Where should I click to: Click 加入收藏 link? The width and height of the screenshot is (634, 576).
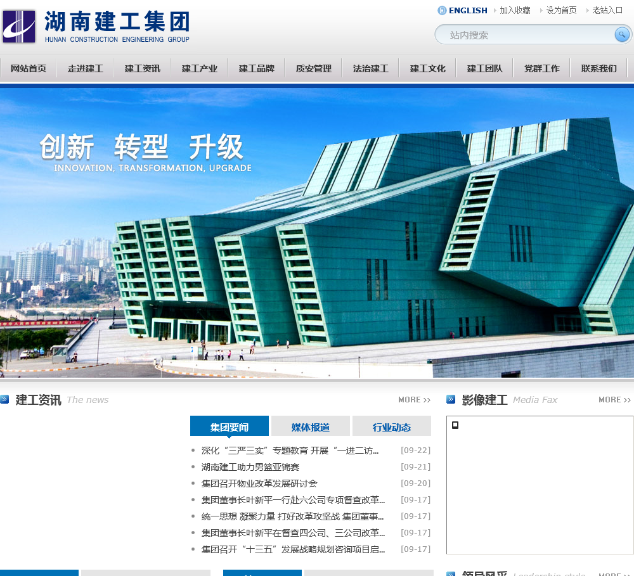click(515, 11)
